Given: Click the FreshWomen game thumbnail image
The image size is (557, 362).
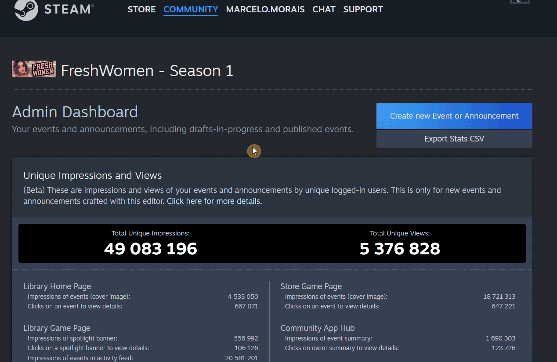Looking at the screenshot, I should coord(34,69).
